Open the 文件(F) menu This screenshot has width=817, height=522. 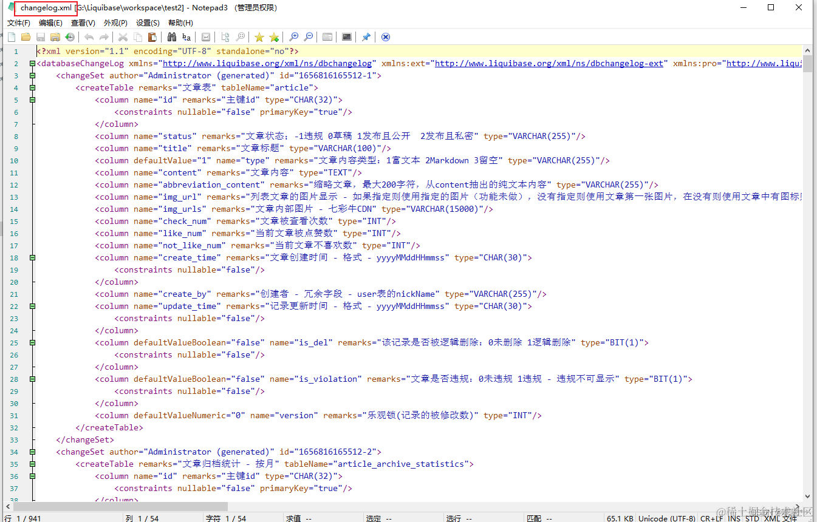click(19, 22)
